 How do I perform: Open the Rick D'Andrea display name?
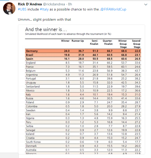tap(30, 4)
